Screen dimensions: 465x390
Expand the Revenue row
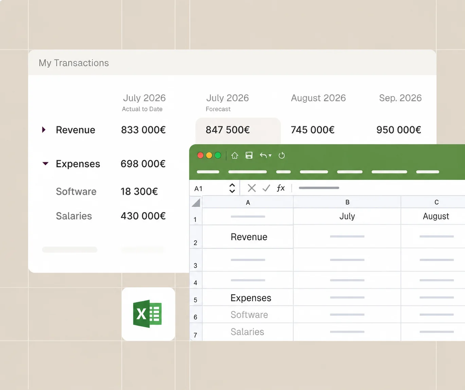point(44,130)
